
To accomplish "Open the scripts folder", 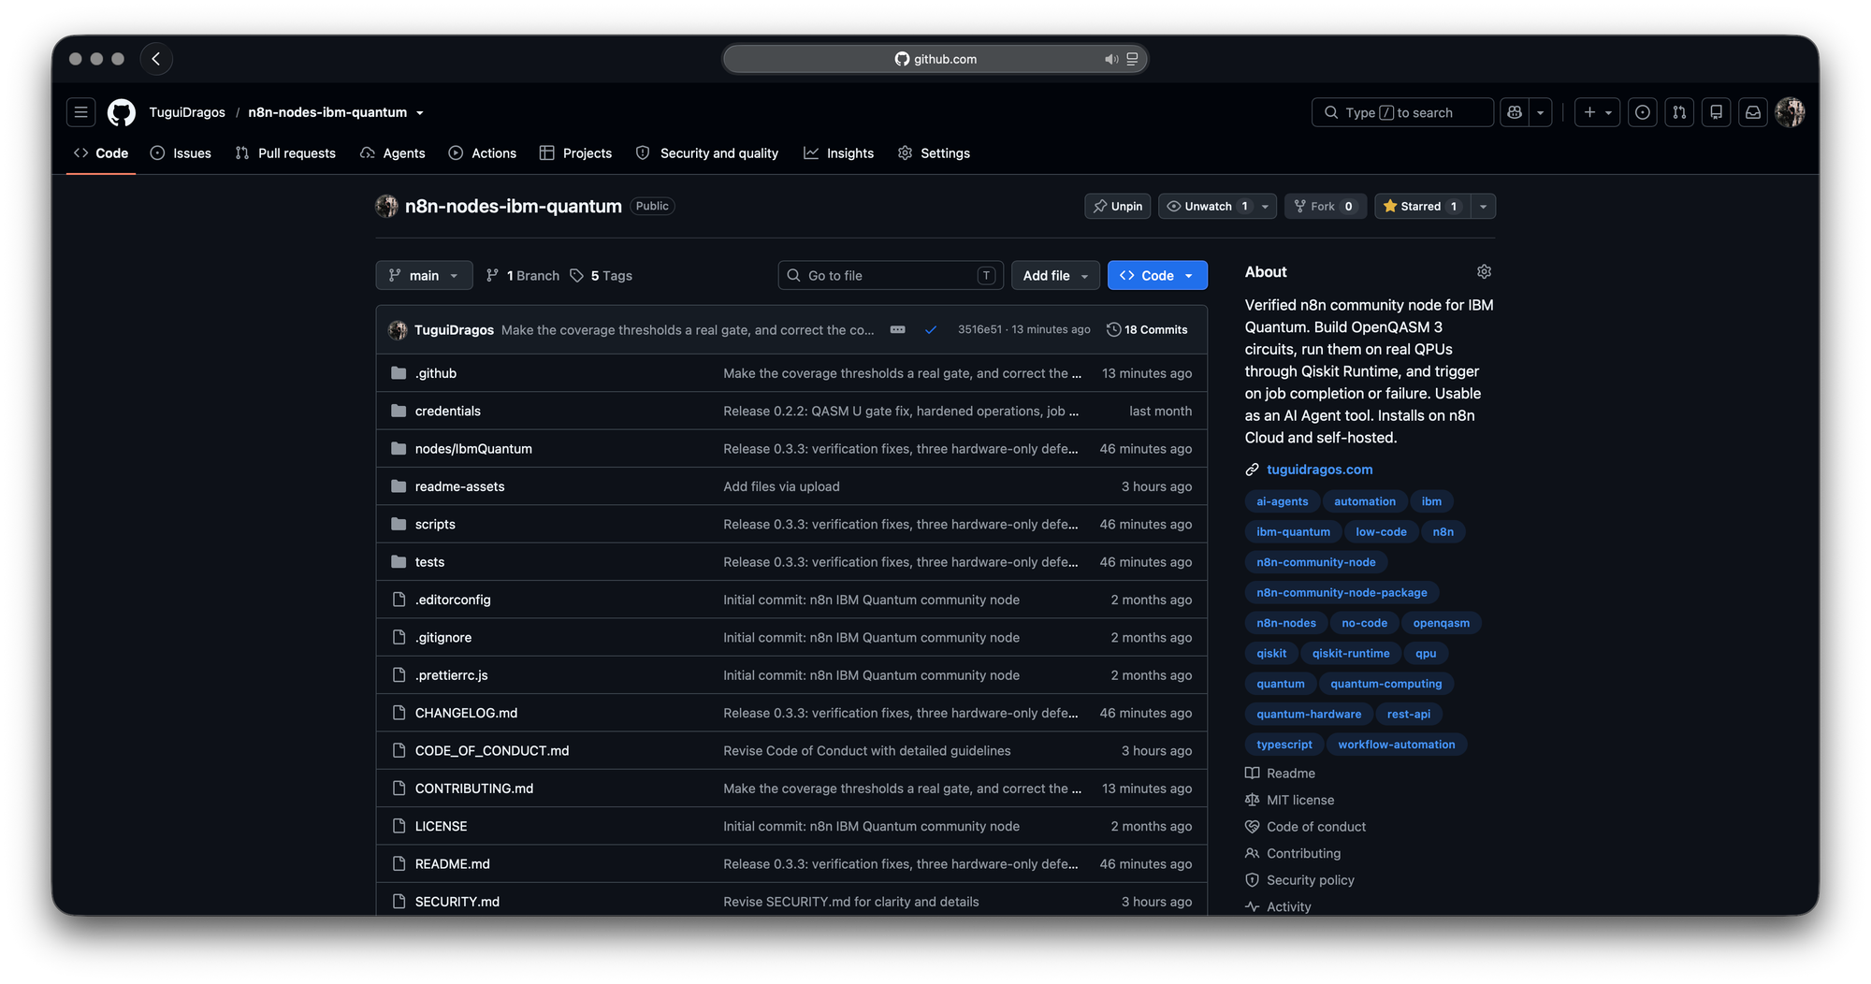I will pyautogui.click(x=435, y=525).
